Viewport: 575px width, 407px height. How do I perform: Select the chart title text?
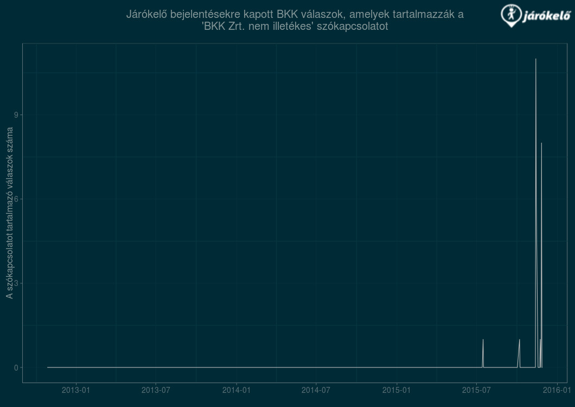tap(295, 20)
